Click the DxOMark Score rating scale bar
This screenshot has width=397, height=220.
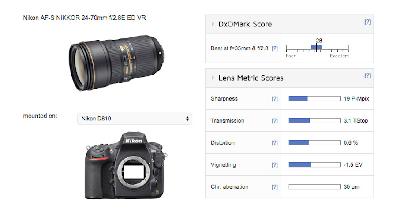(x=317, y=48)
